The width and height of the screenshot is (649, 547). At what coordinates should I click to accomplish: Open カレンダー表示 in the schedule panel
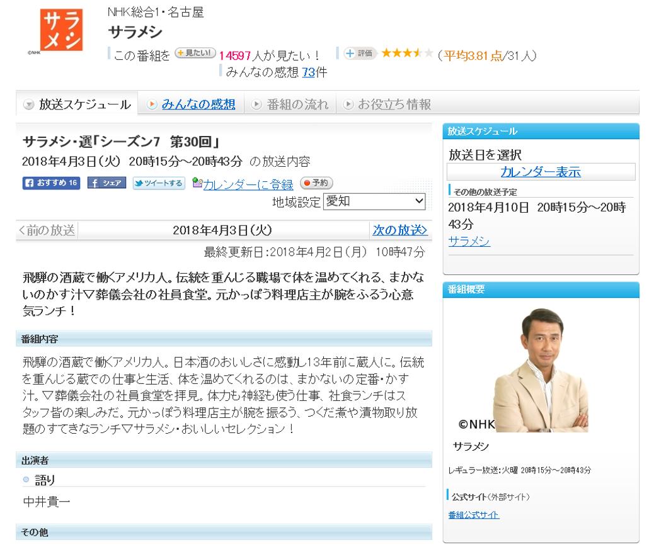pos(541,172)
